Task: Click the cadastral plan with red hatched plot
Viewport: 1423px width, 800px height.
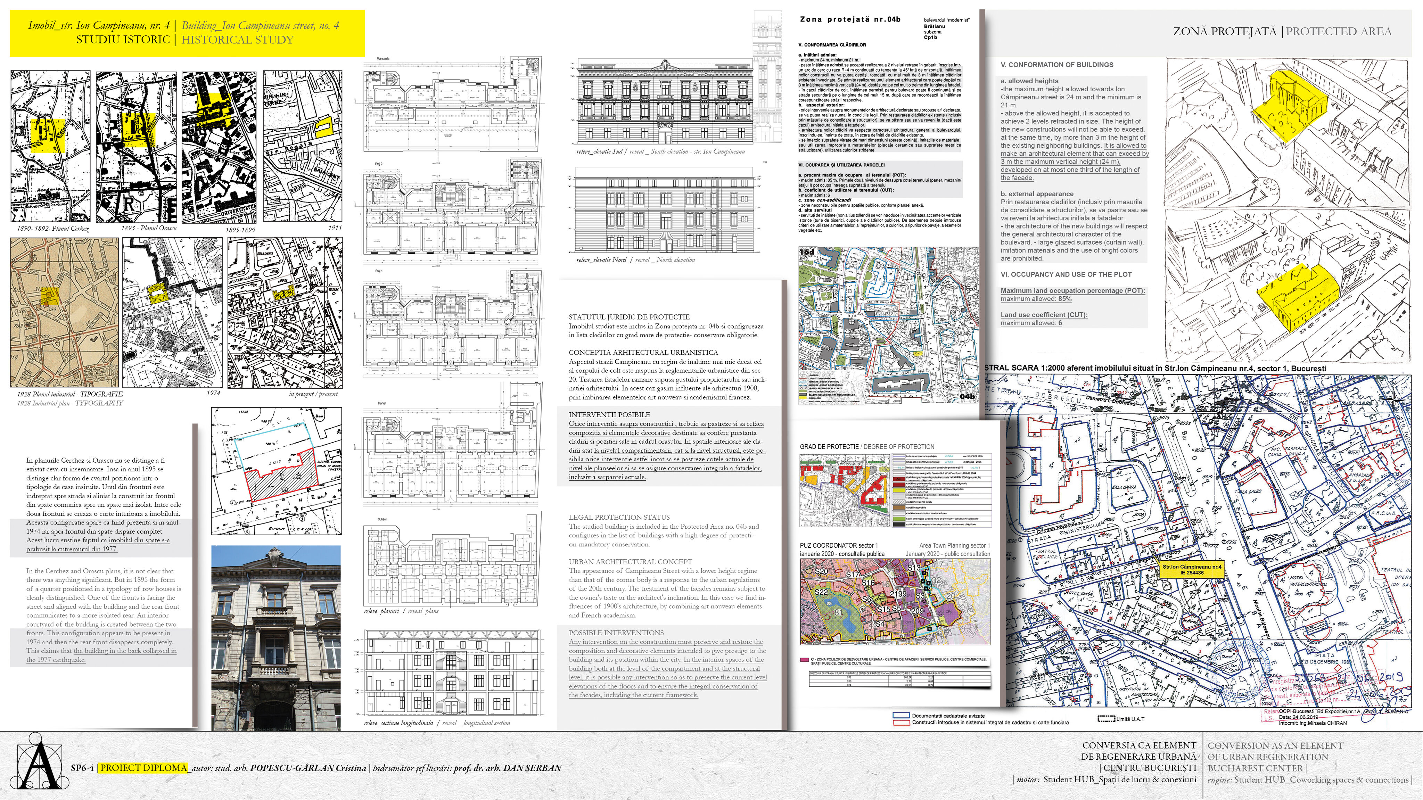Action: click(x=277, y=471)
